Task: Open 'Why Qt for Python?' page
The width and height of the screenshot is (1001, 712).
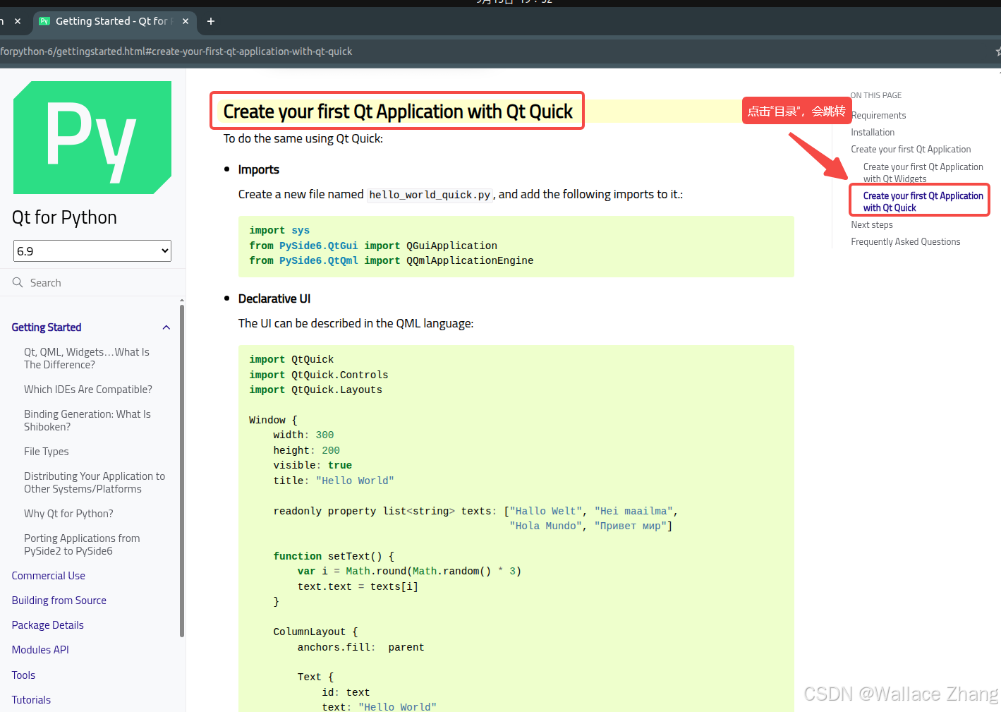Action: (x=68, y=514)
